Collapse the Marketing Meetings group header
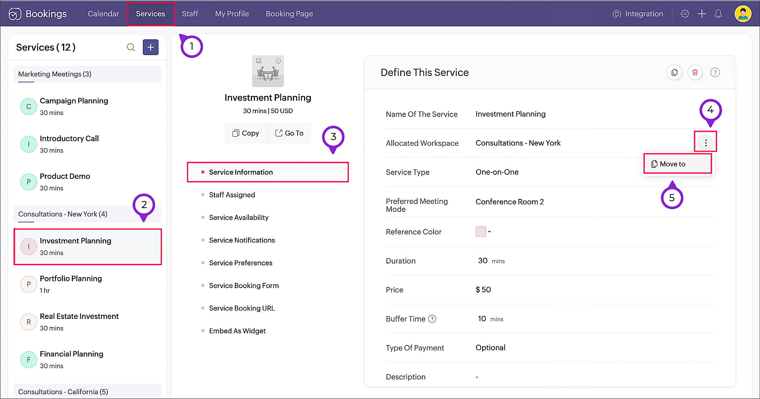 tap(87, 74)
